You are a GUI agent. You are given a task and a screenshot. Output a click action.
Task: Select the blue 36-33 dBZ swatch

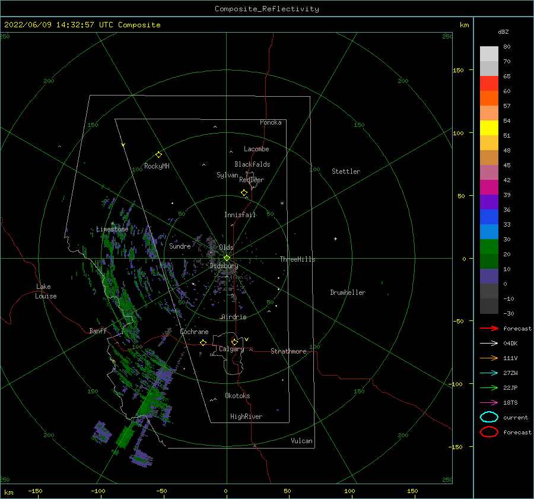(x=489, y=217)
